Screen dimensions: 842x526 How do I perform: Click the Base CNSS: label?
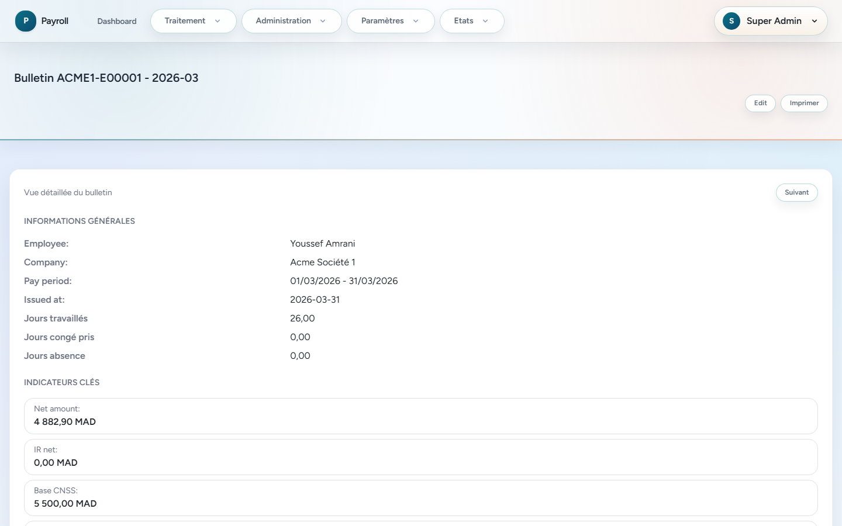click(56, 491)
